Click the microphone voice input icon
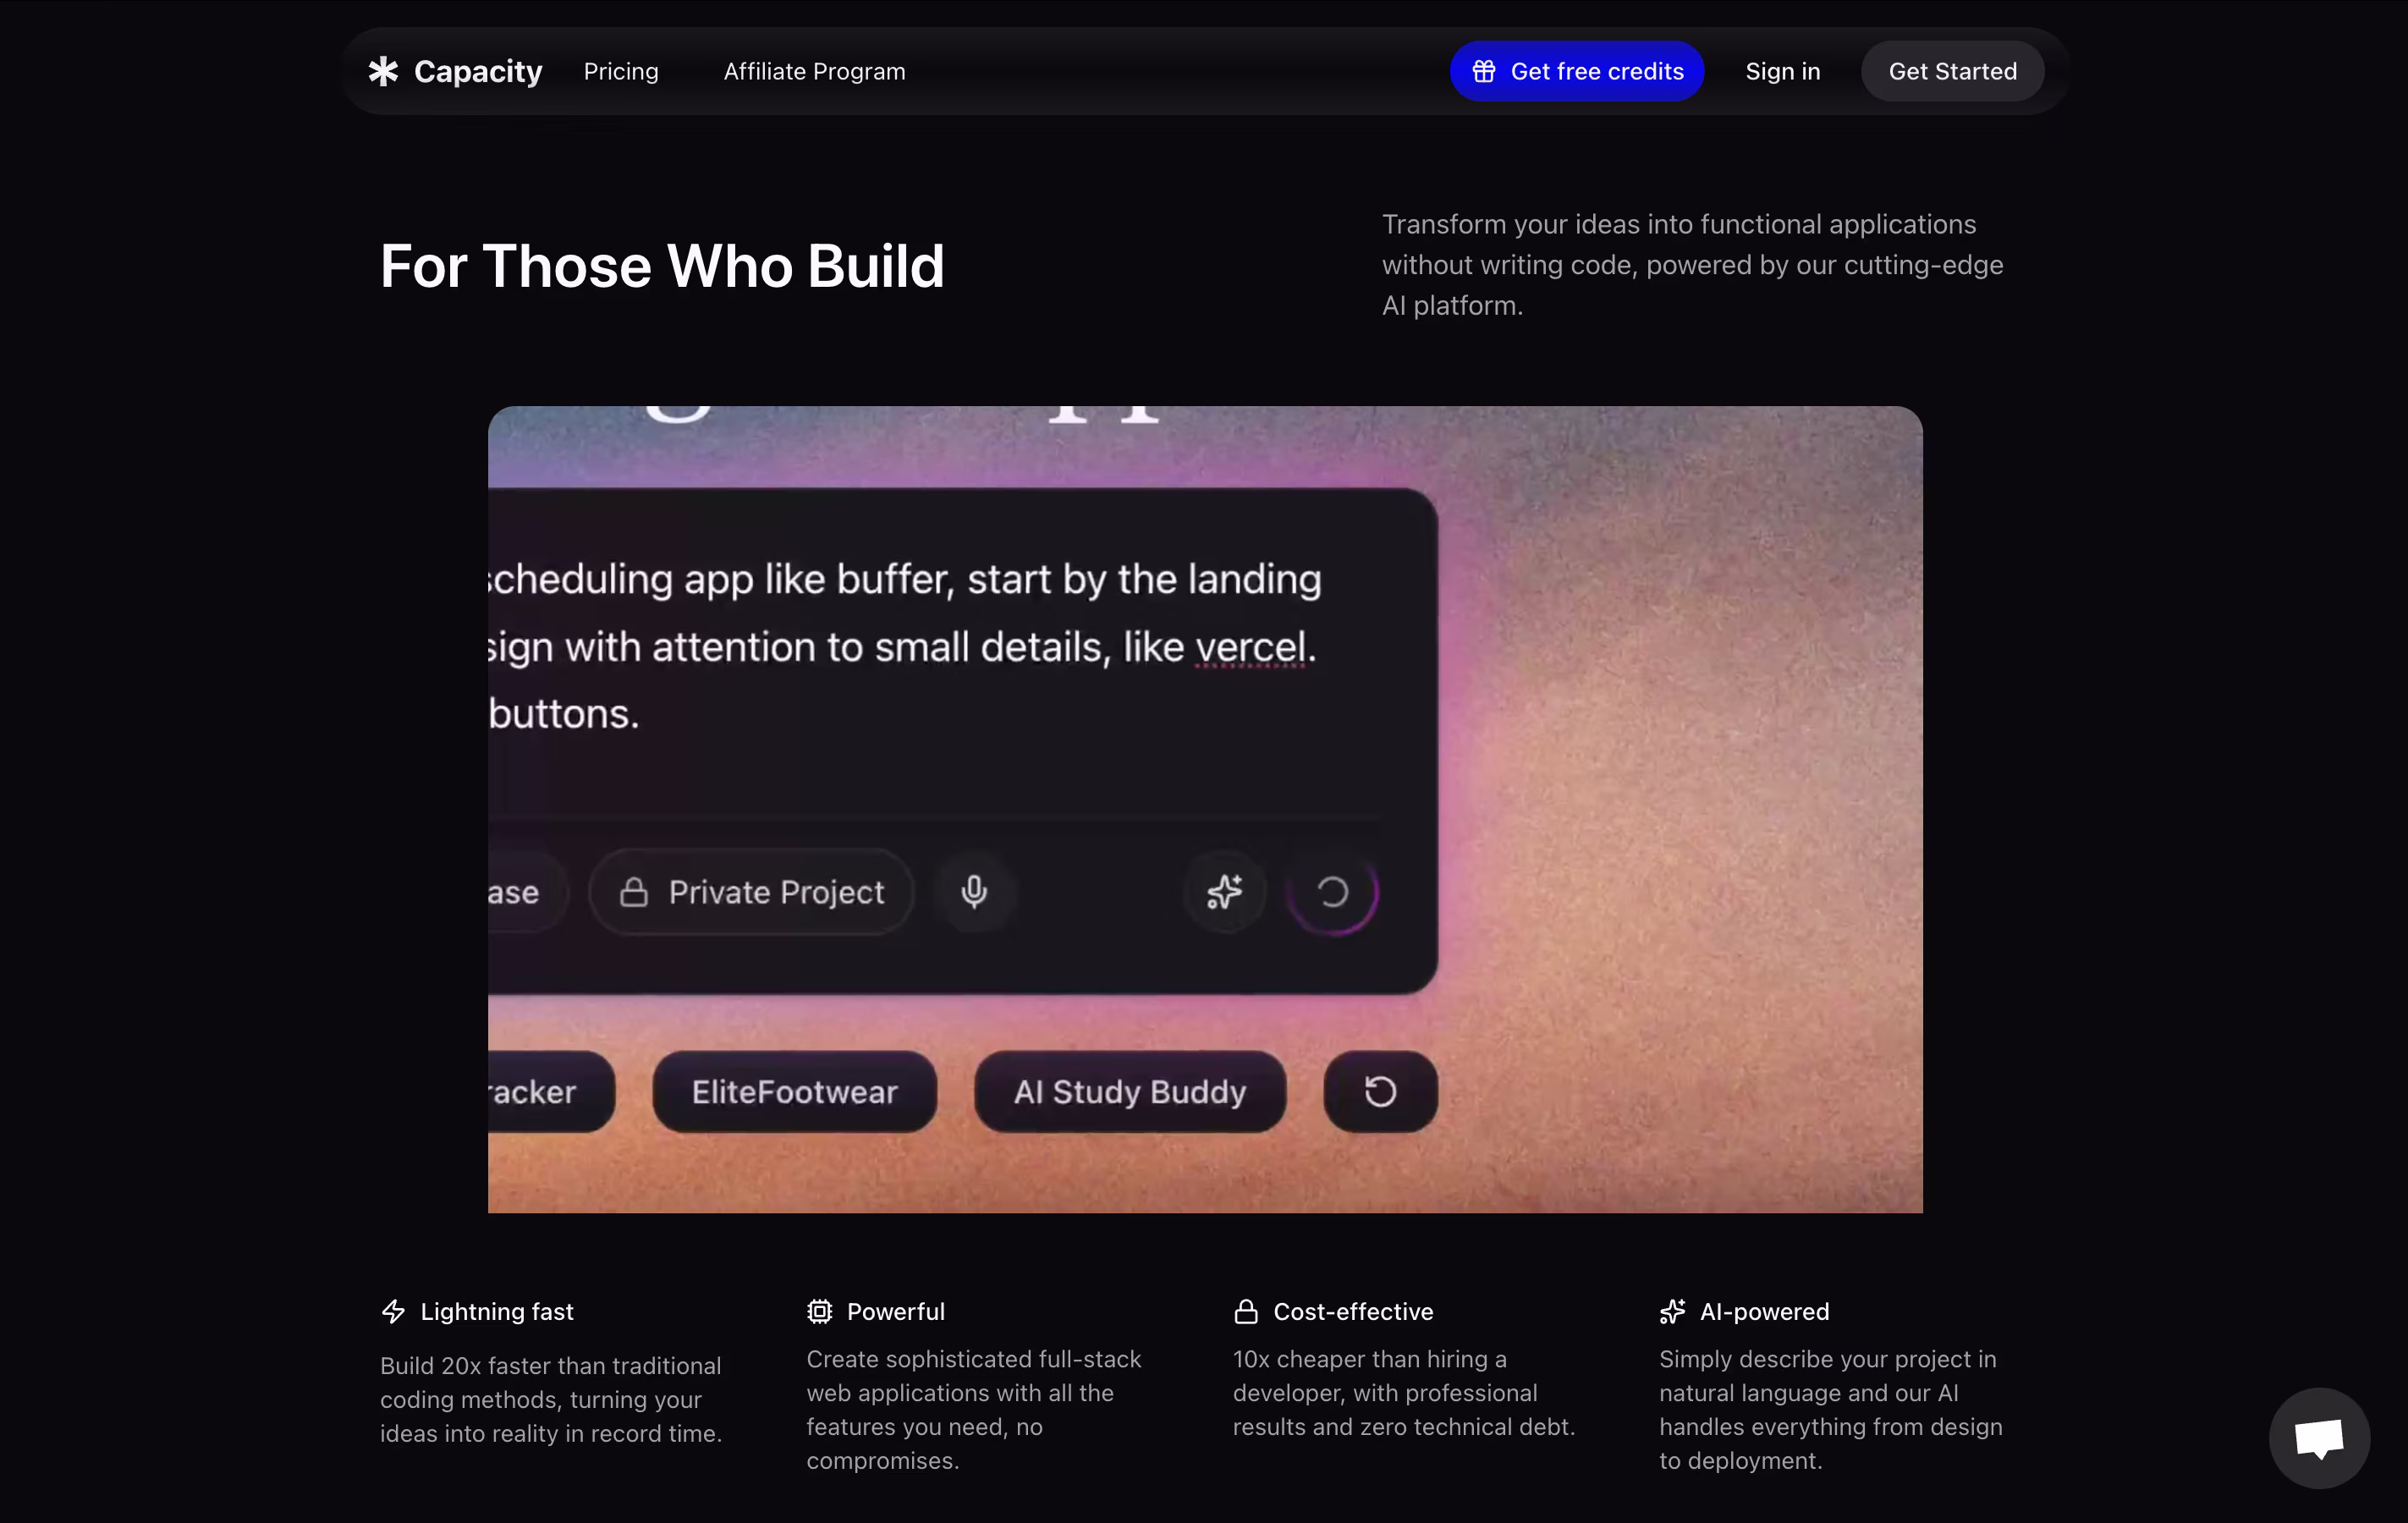Screen dimensions: 2408x1523 (974, 891)
